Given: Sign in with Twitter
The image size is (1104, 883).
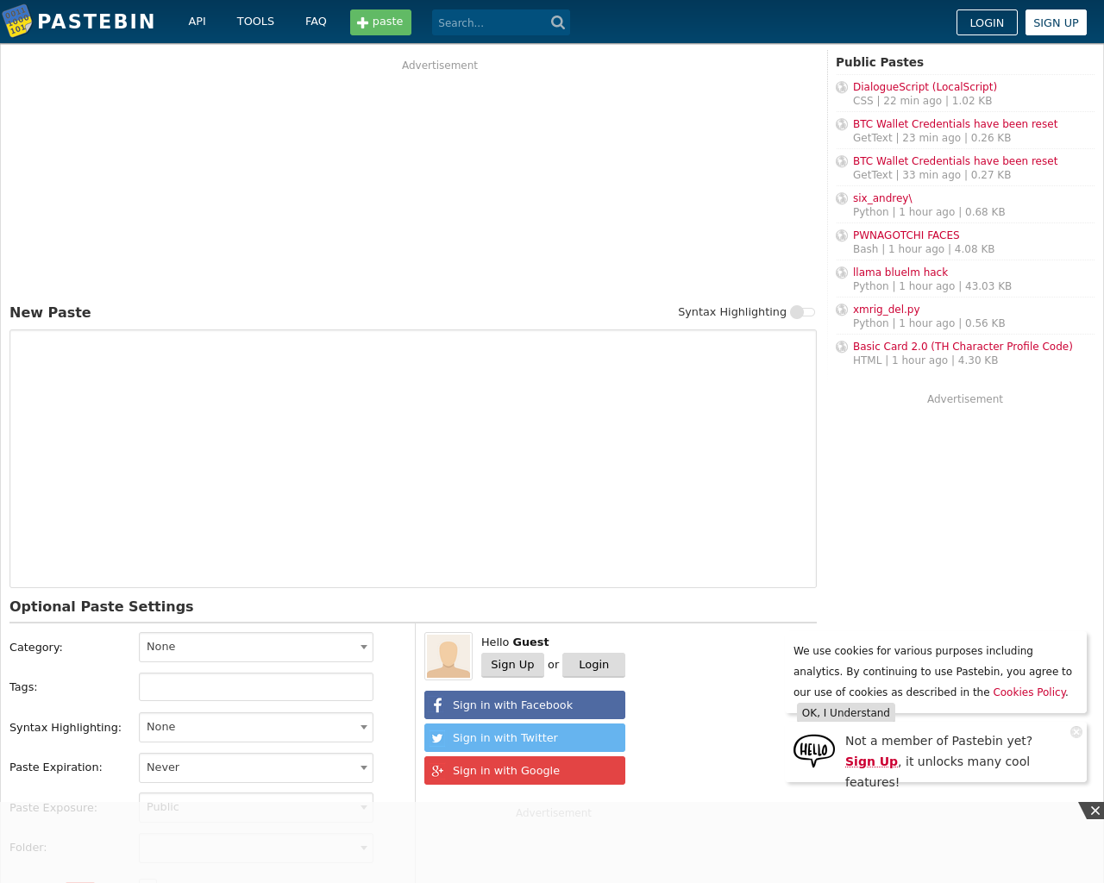Looking at the screenshot, I should [524, 738].
